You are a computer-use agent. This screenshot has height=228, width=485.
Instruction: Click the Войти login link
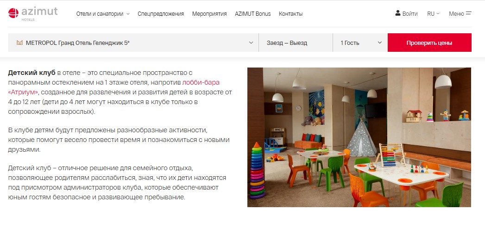[410, 14]
